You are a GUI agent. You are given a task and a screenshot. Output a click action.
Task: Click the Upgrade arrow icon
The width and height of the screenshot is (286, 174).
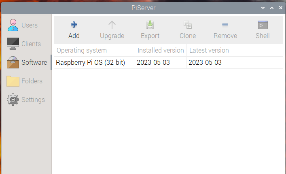[x=112, y=25]
